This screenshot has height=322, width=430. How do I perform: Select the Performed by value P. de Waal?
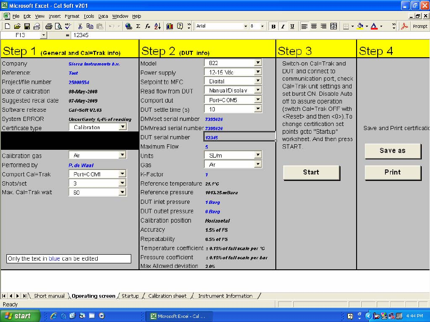[81, 165]
